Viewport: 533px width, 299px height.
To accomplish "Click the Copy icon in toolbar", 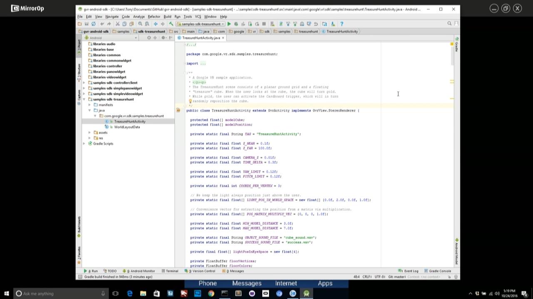I will pyautogui.click(x=125, y=24).
